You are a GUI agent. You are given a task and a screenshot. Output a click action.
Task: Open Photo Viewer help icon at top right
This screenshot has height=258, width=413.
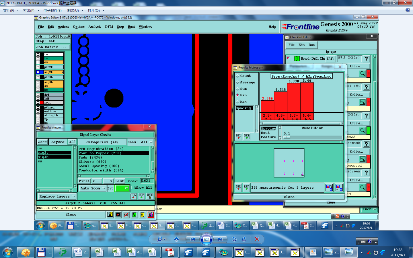[408, 10]
